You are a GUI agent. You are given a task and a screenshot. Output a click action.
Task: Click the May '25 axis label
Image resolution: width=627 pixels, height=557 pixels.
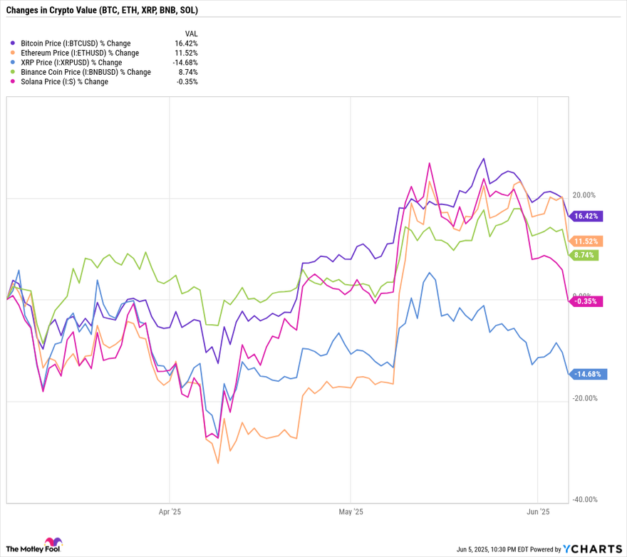click(351, 512)
